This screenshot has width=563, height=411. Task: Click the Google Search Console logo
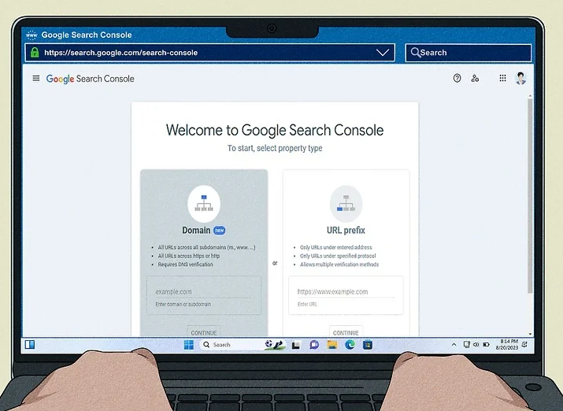[x=90, y=79]
